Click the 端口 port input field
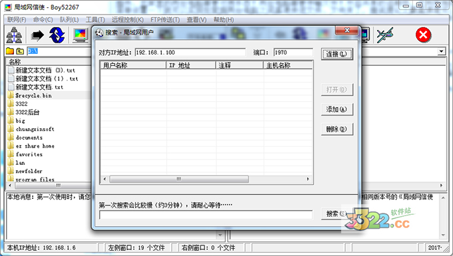This screenshot has height=256, width=453. (293, 53)
